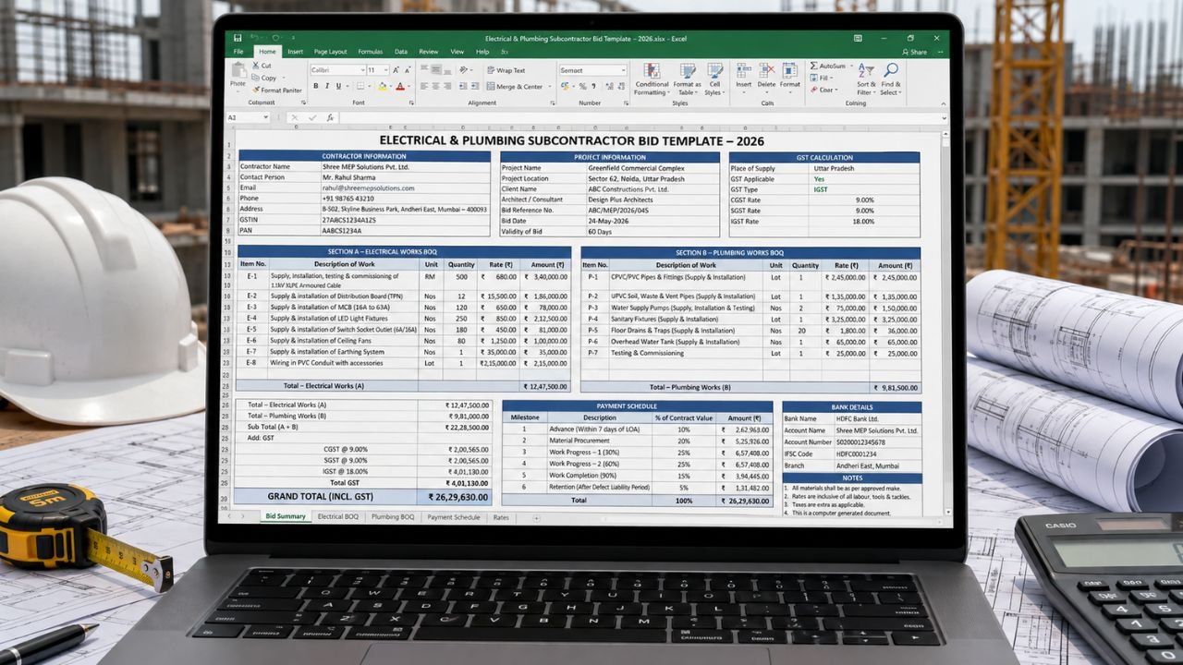Apply the red Font Color

pyautogui.click(x=400, y=86)
